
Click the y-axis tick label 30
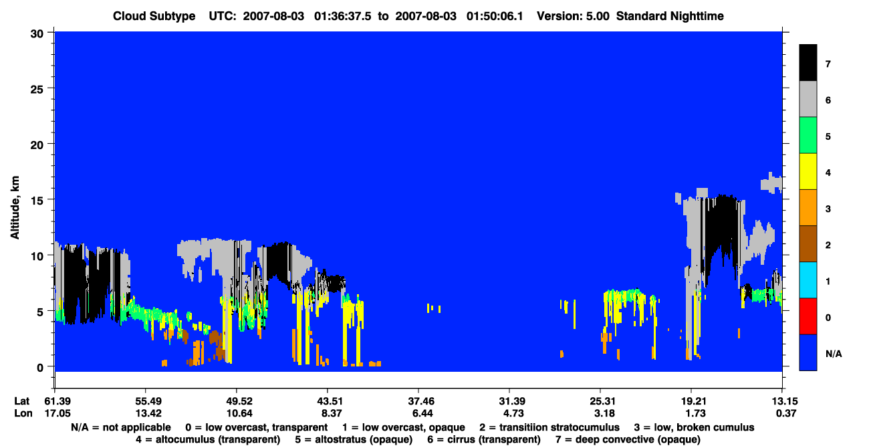pos(39,33)
